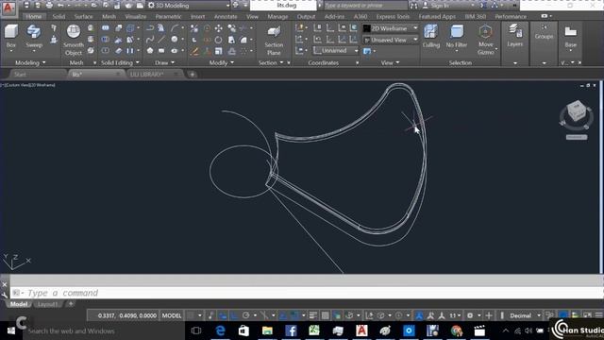Expand the View panel

point(390,62)
